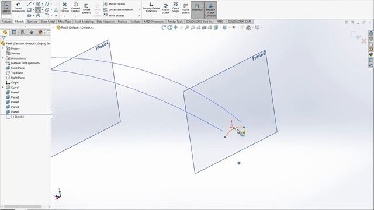Open the Move Entities dropdown arrow
Viewport: 374px width, 210px height.
(x=140, y=16)
